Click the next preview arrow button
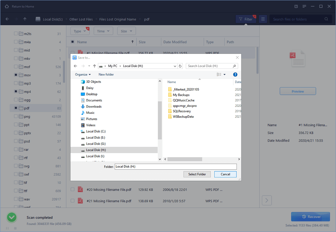This screenshot has height=232, width=336. click(x=267, y=200)
